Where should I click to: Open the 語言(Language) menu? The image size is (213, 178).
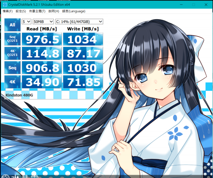pos(74,11)
